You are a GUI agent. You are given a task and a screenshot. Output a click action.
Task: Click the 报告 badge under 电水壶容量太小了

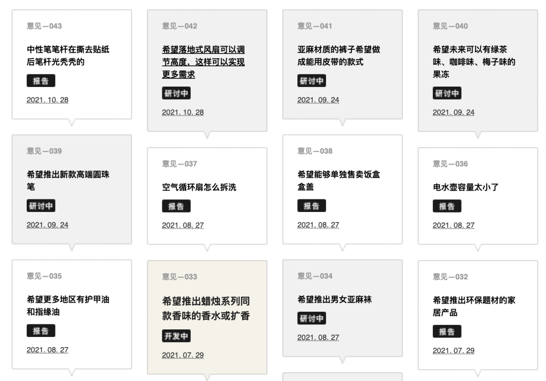pos(447,206)
